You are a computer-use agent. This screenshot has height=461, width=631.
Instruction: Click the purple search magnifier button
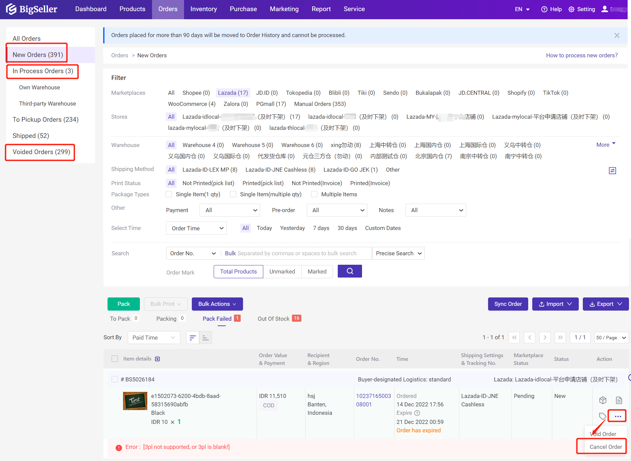(350, 271)
